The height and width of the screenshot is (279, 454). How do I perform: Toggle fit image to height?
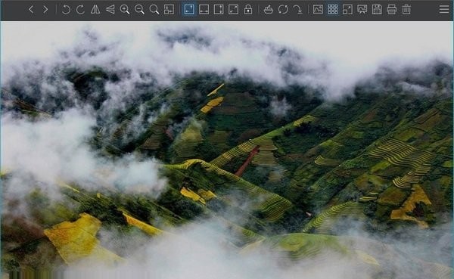pos(219,10)
